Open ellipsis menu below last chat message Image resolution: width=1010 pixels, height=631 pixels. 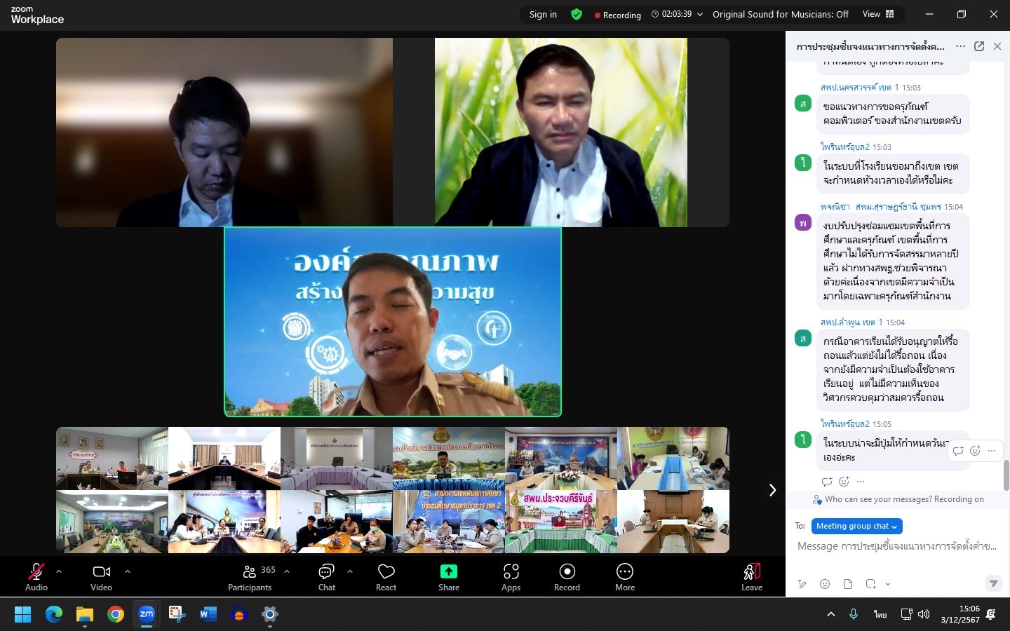click(x=861, y=482)
